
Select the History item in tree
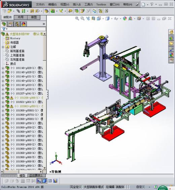[13, 38]
